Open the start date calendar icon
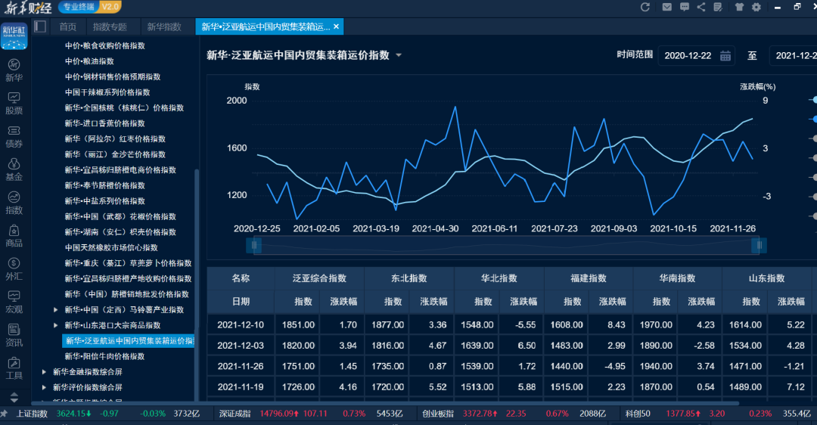817x425 pixels. (725, 56)
